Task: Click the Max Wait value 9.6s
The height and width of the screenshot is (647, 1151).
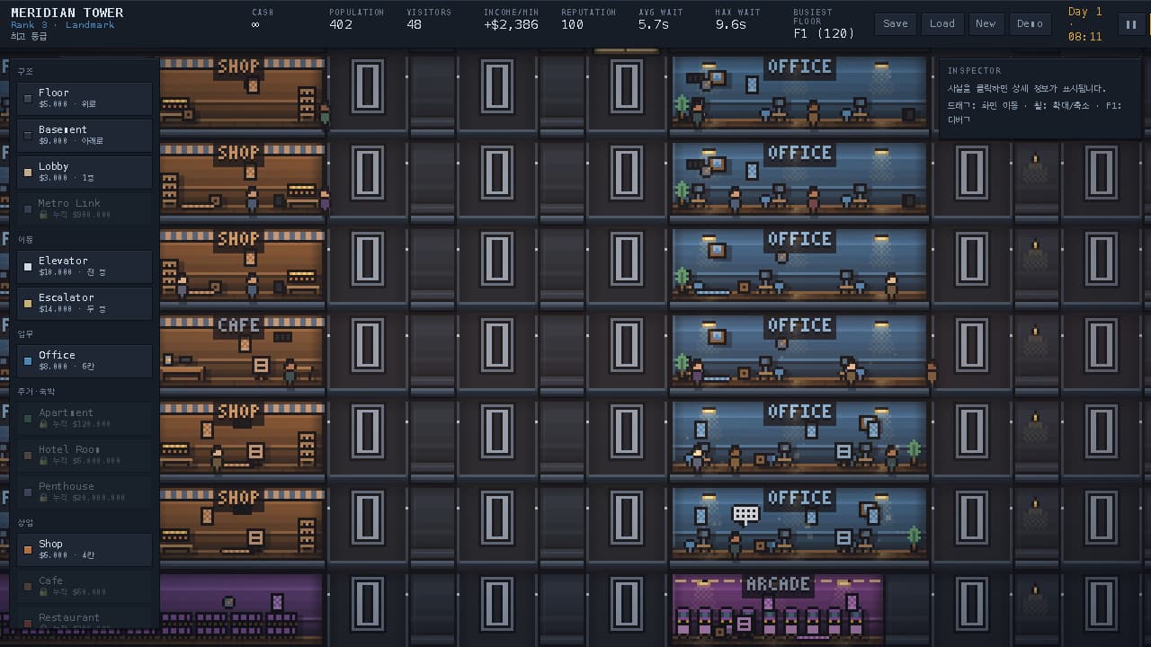Action: 731,25
